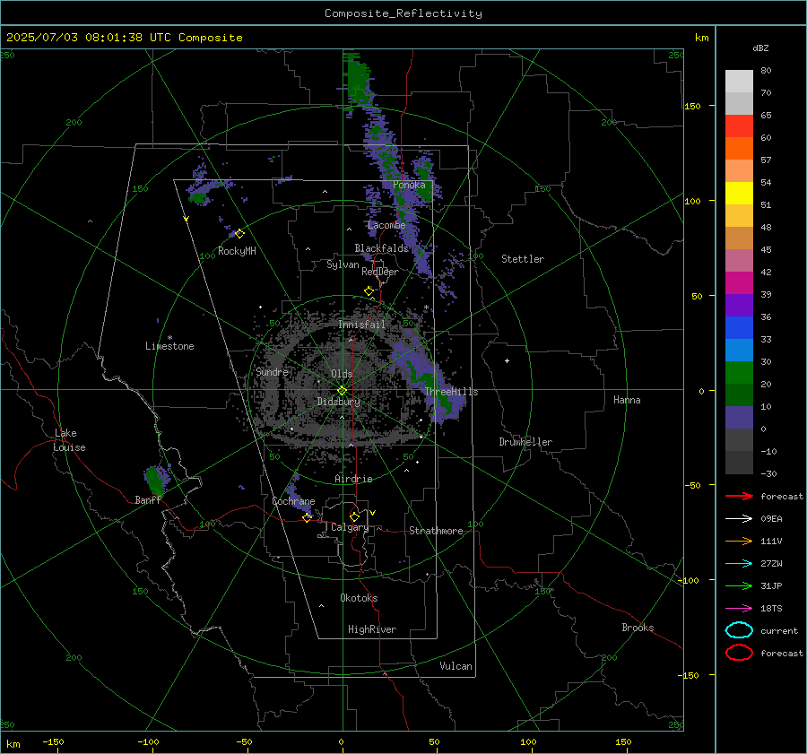Screen dimensions: 807x754
Task: Click the RockyMH label
Action: pos(237,251)
